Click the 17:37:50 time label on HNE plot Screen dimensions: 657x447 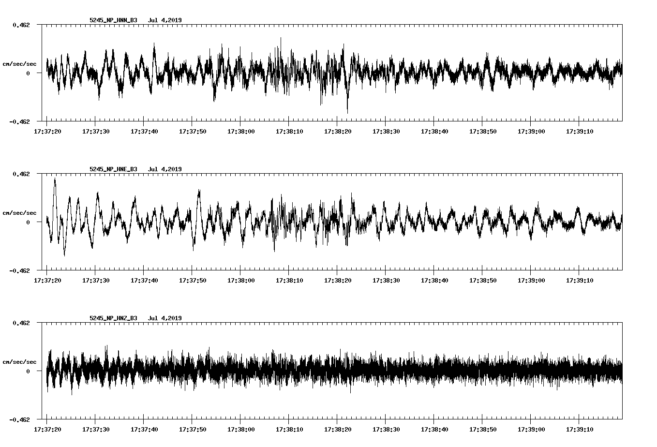pyautogui.click(x=193, y=281)
